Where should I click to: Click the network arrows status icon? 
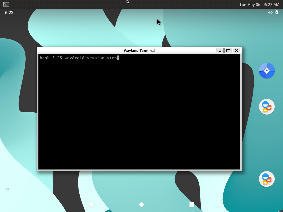270,12
